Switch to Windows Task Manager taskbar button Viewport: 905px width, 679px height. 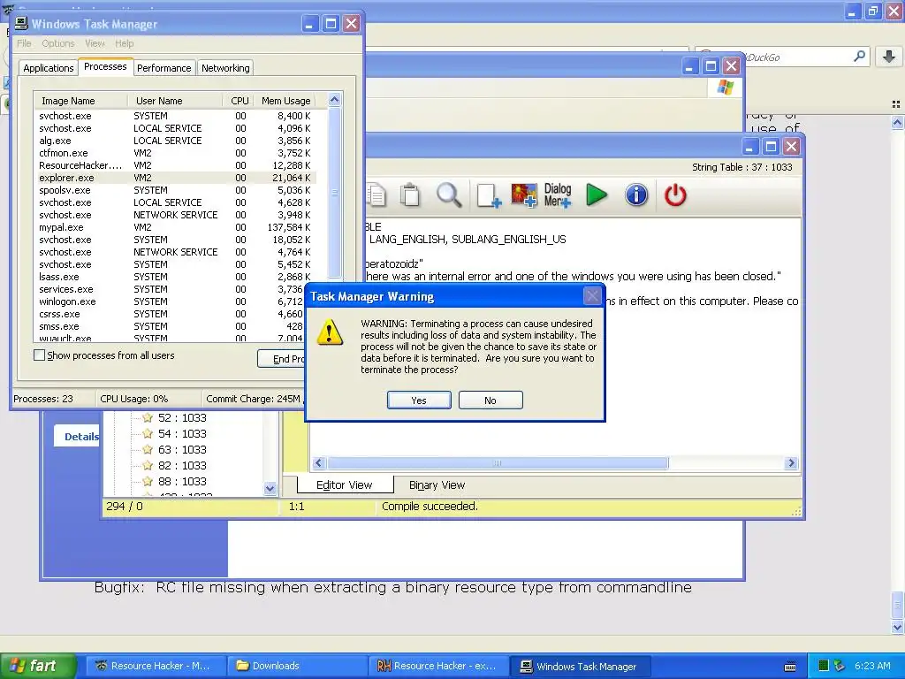(x=580, y=667)
